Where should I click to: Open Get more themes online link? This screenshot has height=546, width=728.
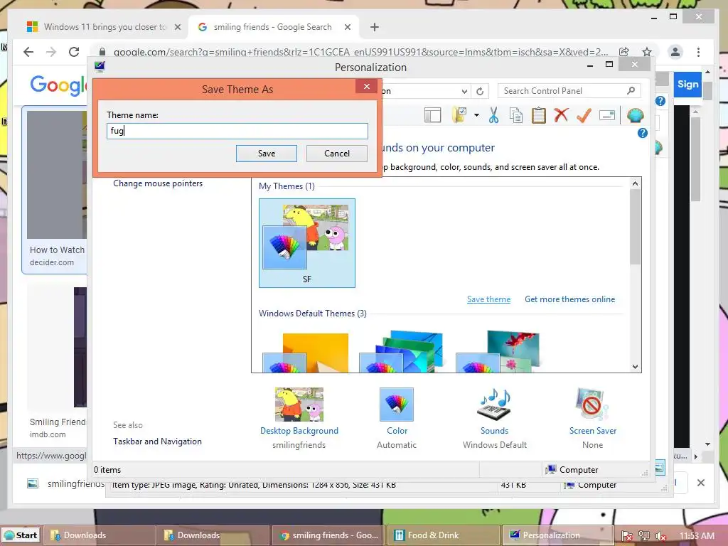[x=569, y=299]
